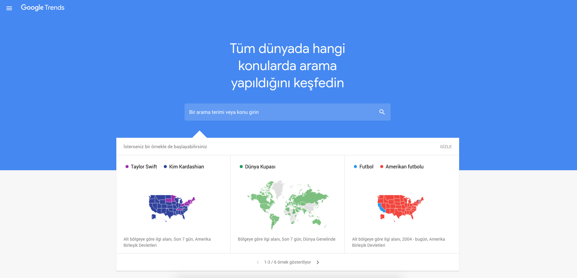
Task: Click the red Amerikan futbolu legend dot
Action: [382, 167]
